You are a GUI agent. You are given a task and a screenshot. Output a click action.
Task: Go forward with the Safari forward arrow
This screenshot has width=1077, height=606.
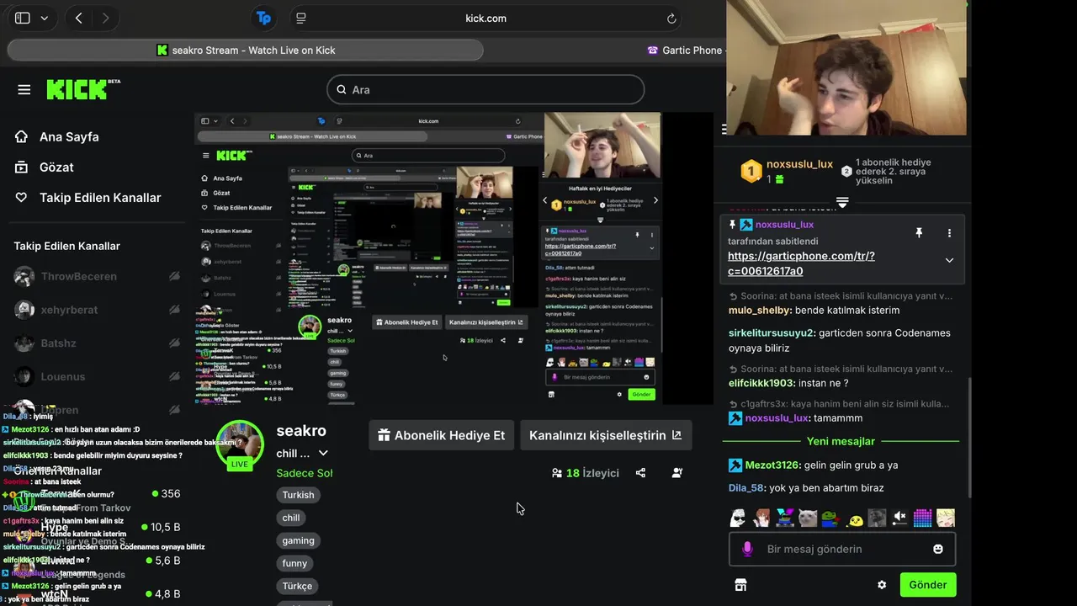[105, 18]
